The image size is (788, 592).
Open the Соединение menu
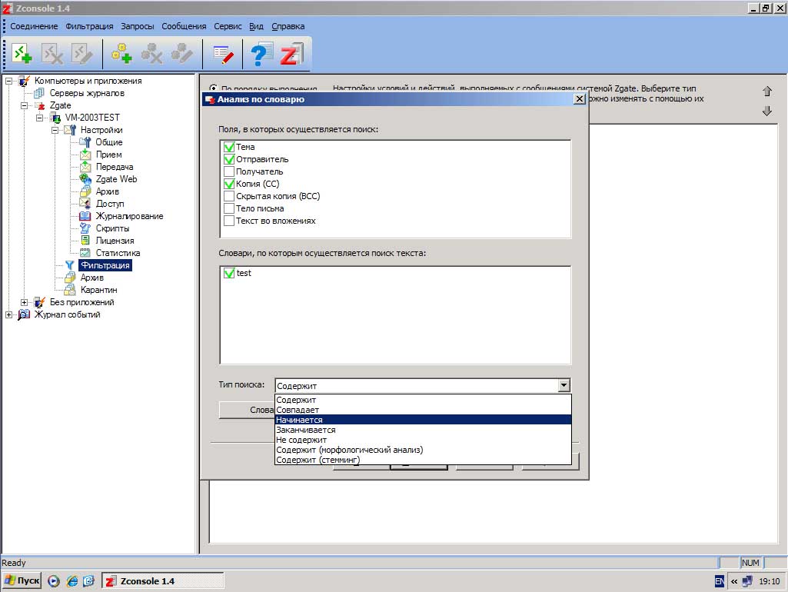pyautogui.click(x=34, y=26)
